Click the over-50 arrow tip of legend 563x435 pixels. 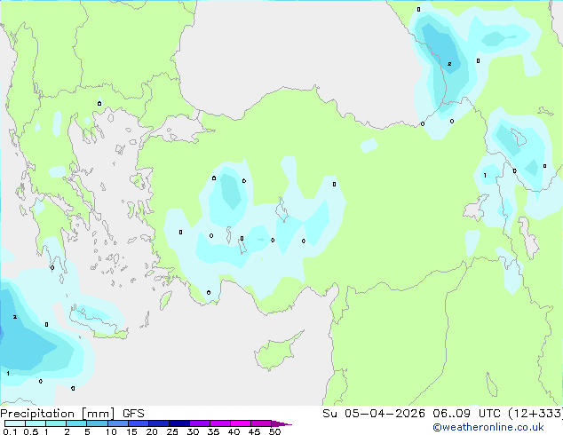click(x=281, y=423)
